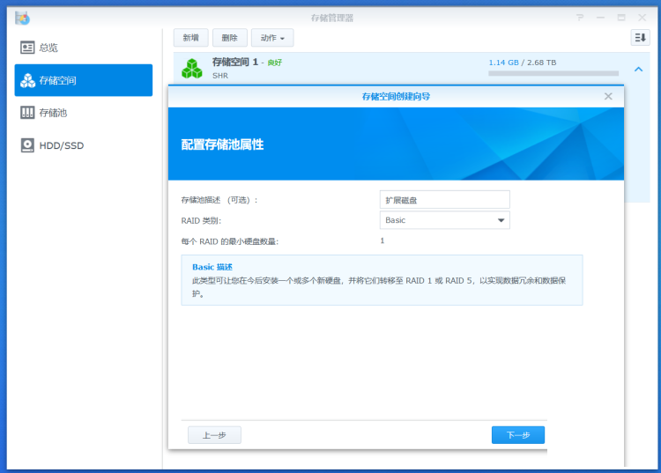Screen dimensions: 661x473
Task: Click the 删除 button
Action: point(230,38)
